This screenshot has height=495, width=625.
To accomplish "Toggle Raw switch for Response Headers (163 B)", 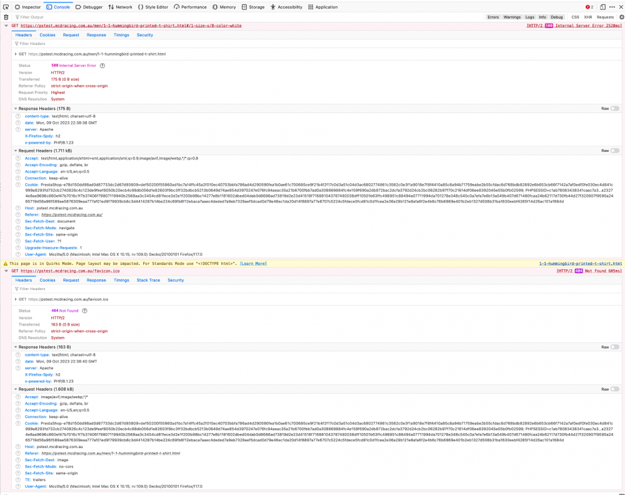I will 614,347.
